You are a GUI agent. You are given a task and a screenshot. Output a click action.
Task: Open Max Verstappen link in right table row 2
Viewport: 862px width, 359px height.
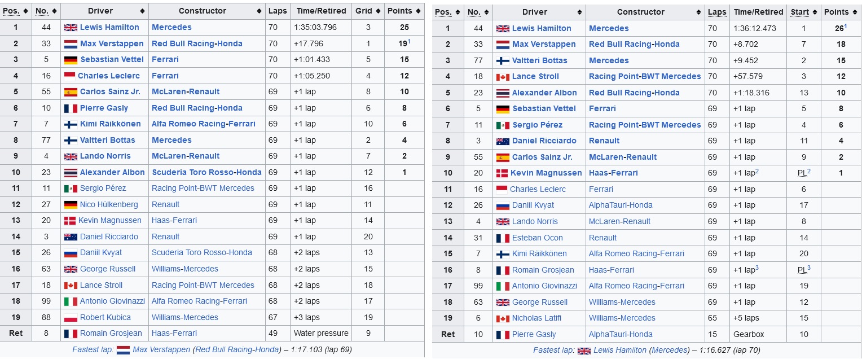[544, 44]
